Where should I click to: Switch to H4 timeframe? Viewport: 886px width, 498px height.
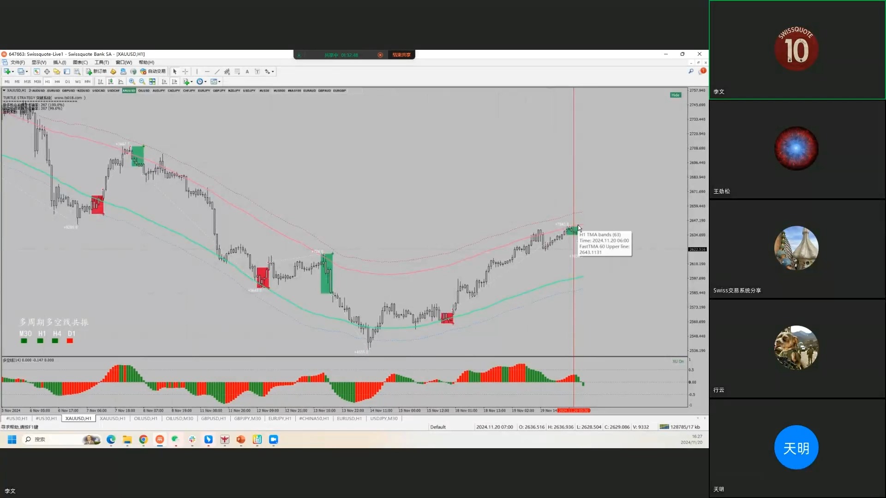(57, 82)
